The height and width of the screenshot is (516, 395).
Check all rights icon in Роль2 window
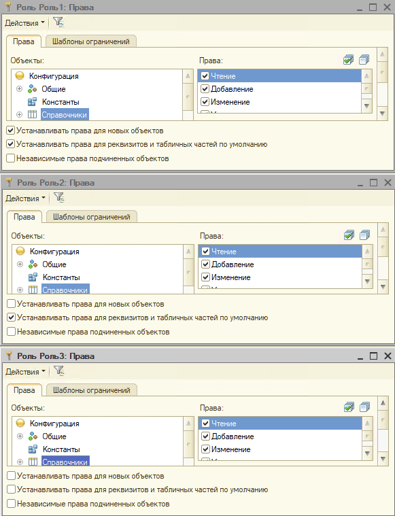click(x=349, y=235)
